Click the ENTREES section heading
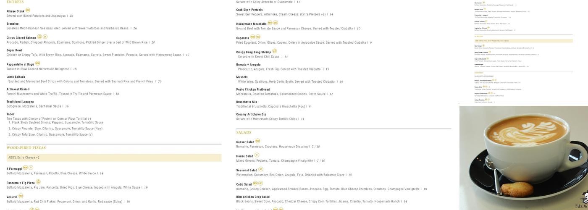 (x=15, y=2)
